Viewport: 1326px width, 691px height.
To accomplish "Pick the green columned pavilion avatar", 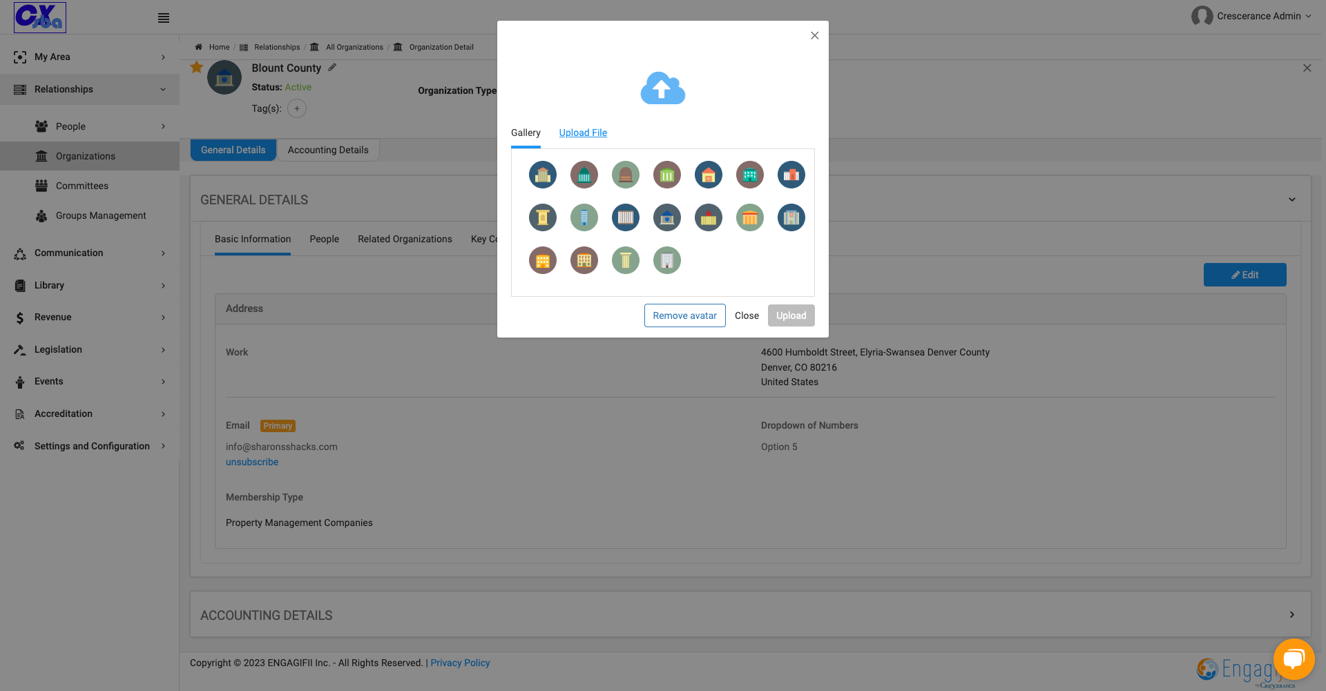I will coord(667,175).
